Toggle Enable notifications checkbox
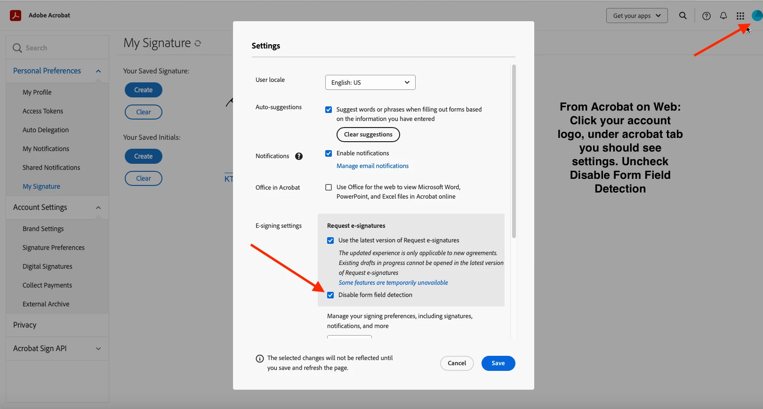 (x=329, y=153)
